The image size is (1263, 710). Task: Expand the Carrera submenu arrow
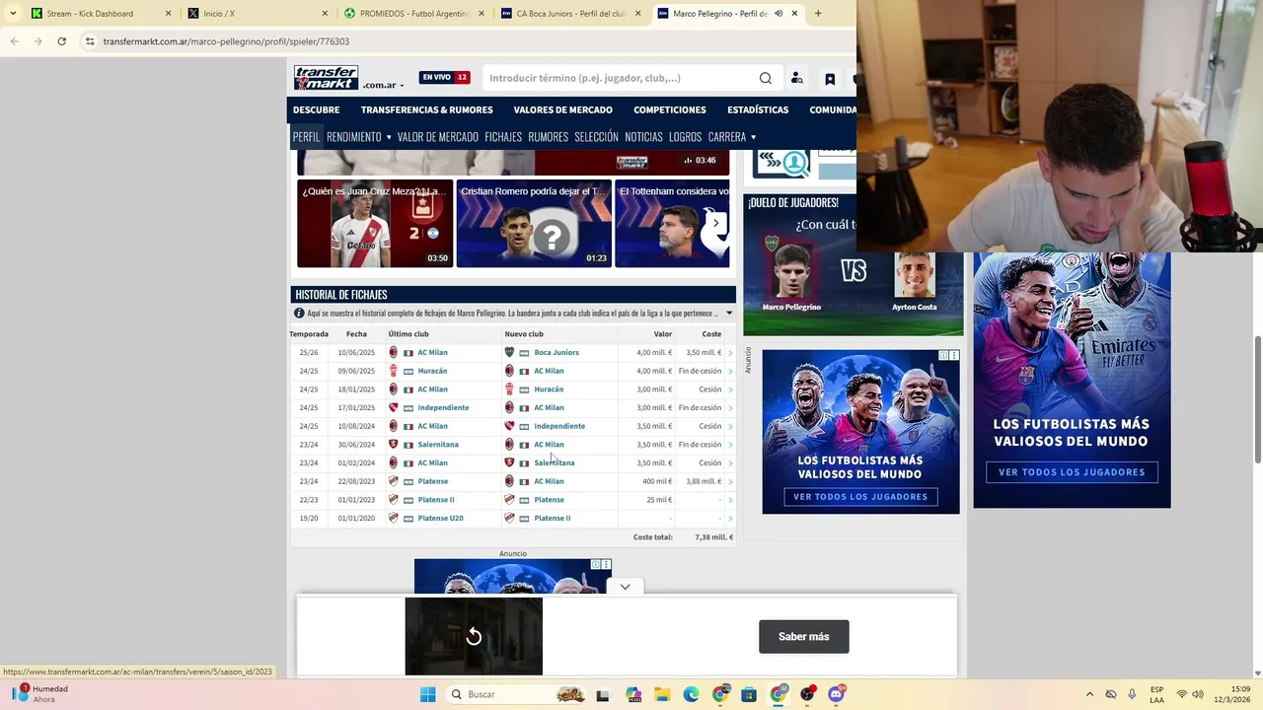click(753, 137)
